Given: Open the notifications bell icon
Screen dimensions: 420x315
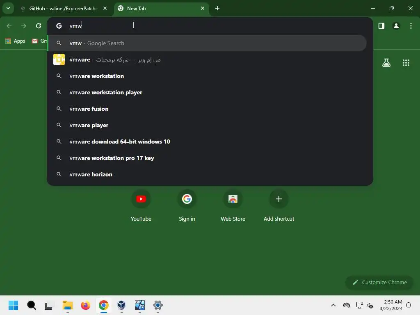Looking at the screenshot, I should click(409, 305).
